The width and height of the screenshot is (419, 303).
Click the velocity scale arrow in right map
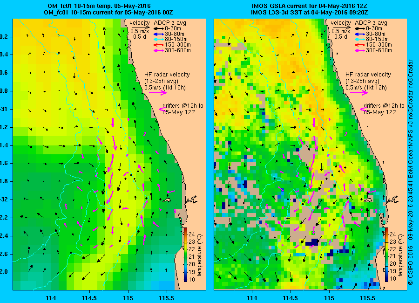(341, 27)
